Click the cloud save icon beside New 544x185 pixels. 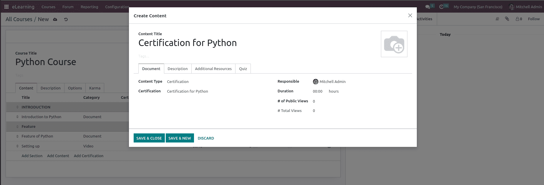tap(55, 19)
